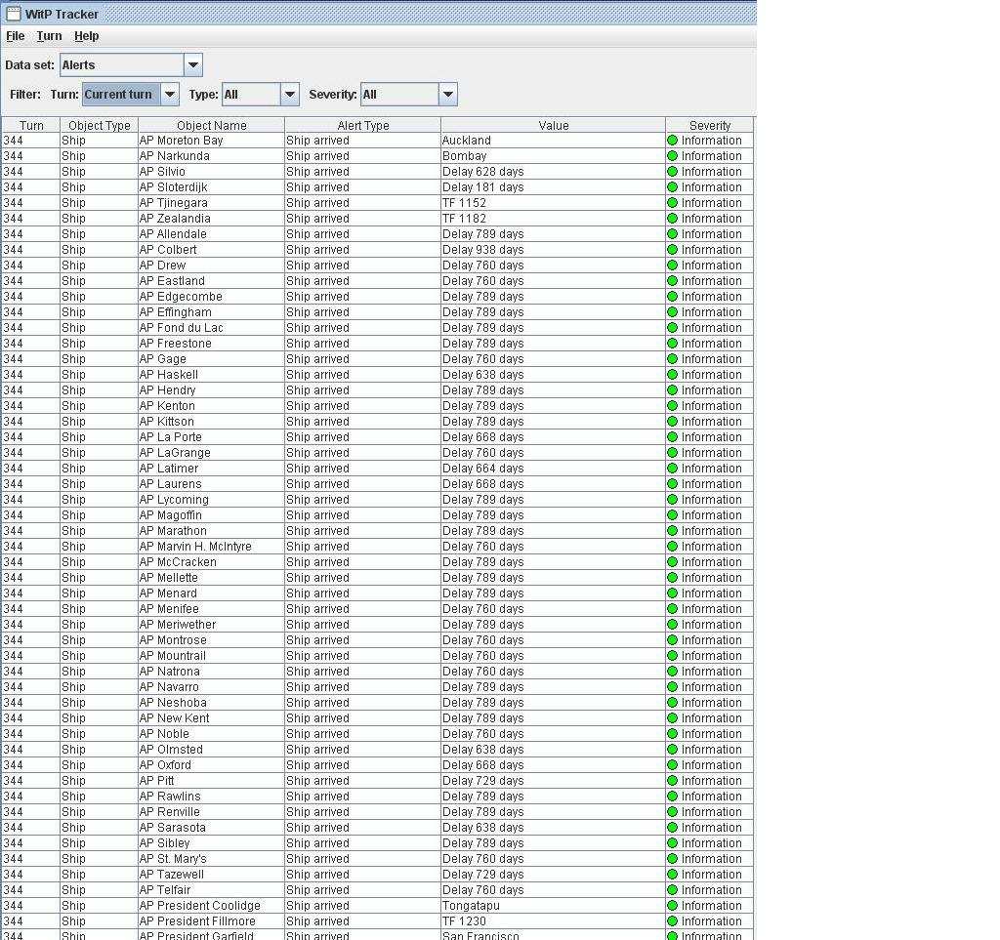The height and width of the screenshot is (940, 1000).
Task: Click green severity icon in AP Telfair row
Action: click(x=672, y=889)
